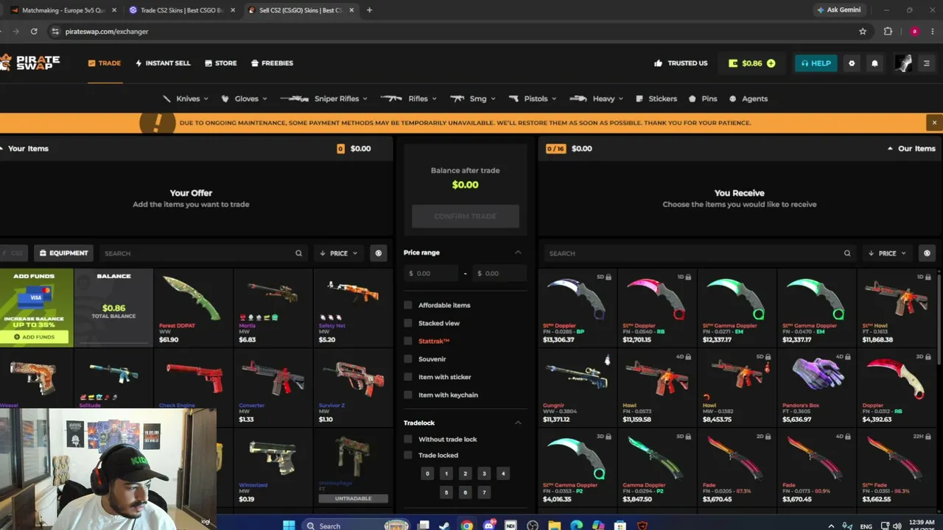Screen dimensions: 943x530
Task: Open the browser profile avatar
Action: tap(914, 32)
